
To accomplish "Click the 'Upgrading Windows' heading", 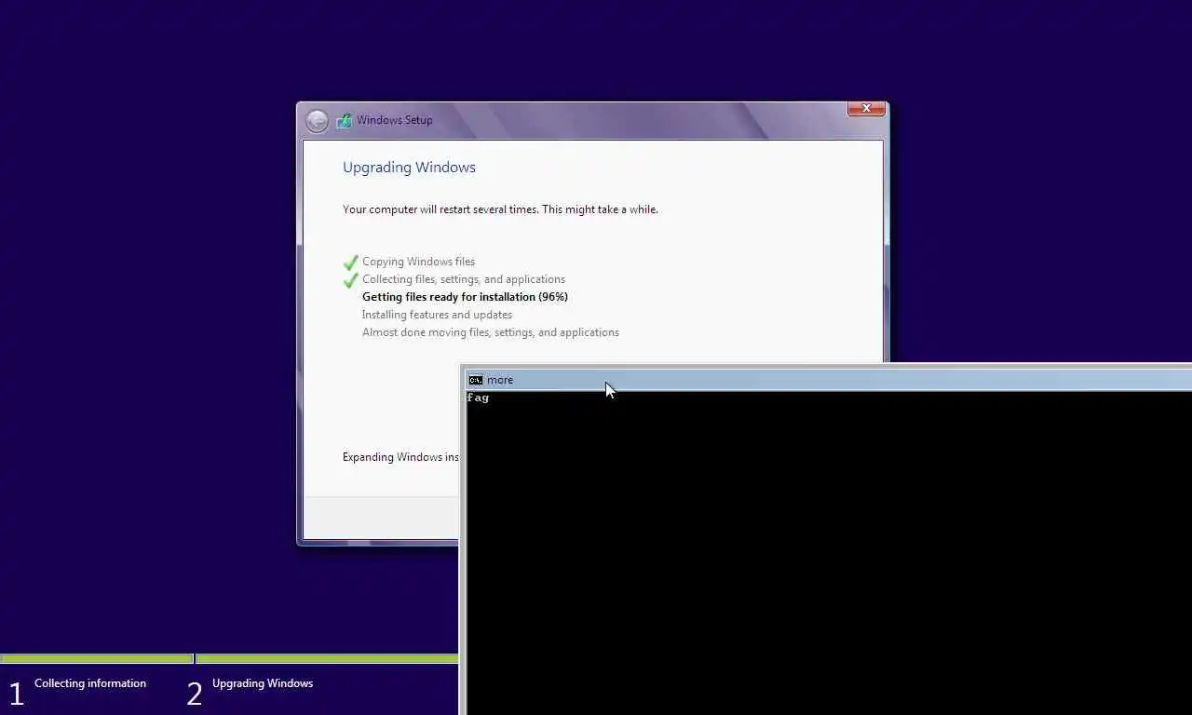I will pyautogui.click(x=409, y=168).
